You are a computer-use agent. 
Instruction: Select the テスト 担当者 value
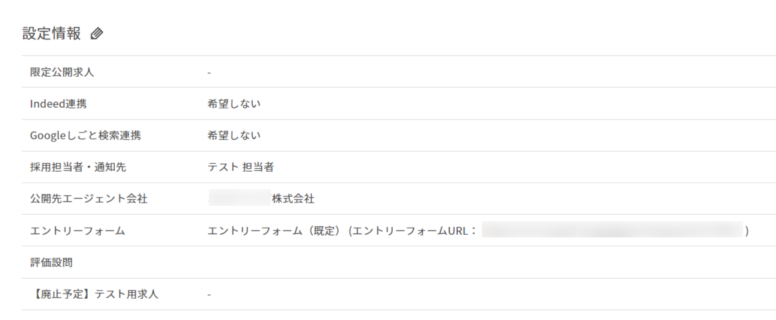coord(241,167)
